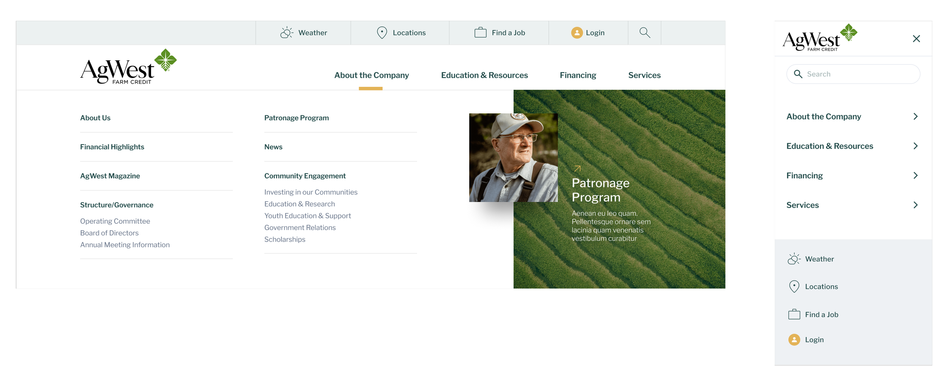The image size is (949, 378).
Task: Open search with the magnifier icon in top bar
Action: click(x=645, y=33)
